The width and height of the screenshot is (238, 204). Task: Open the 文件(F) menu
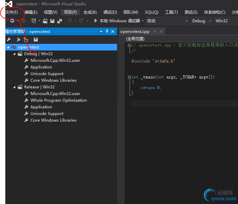click(x=12, y=12)
